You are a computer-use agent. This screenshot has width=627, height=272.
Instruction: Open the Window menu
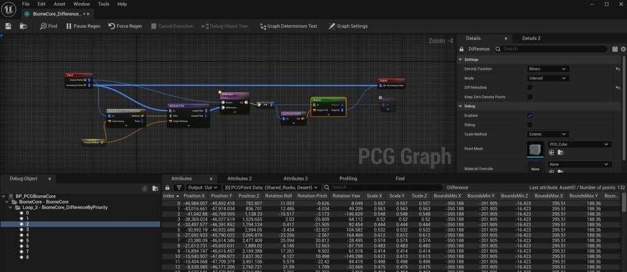pos(81,4)
